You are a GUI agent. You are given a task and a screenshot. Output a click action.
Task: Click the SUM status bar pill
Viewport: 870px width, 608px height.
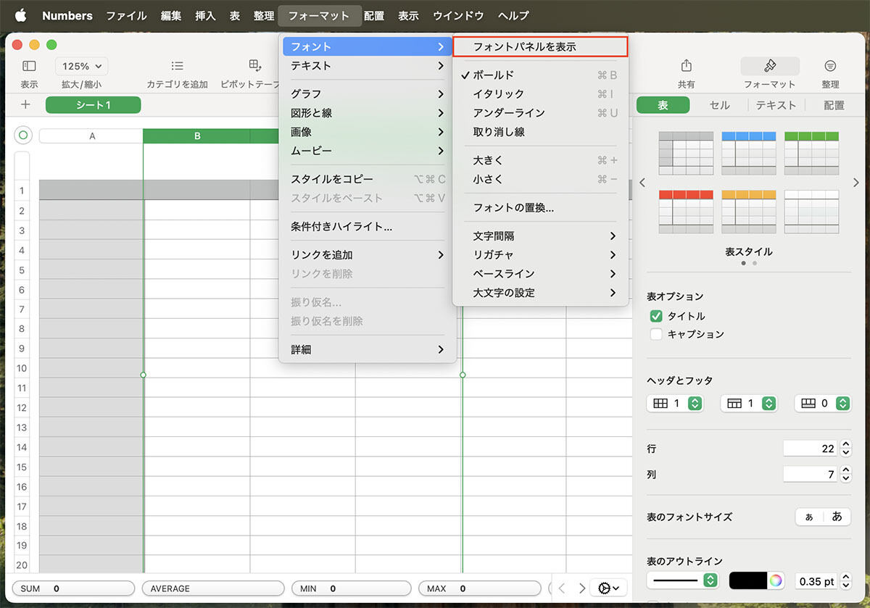click(73, 588)
